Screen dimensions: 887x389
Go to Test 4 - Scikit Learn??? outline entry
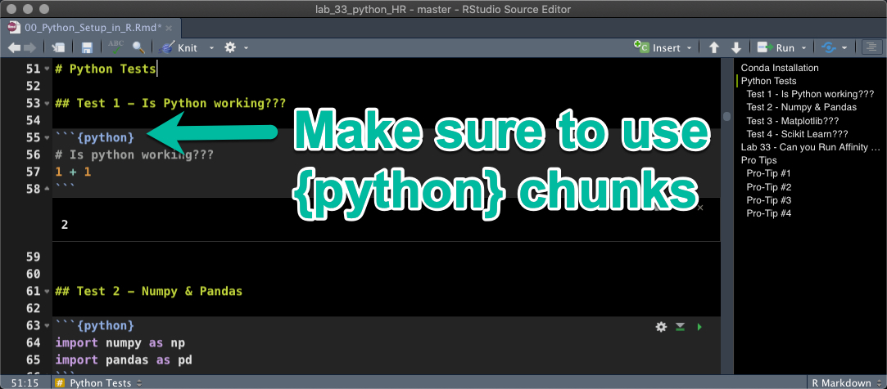pyautogui.click(x=796, y=134)
